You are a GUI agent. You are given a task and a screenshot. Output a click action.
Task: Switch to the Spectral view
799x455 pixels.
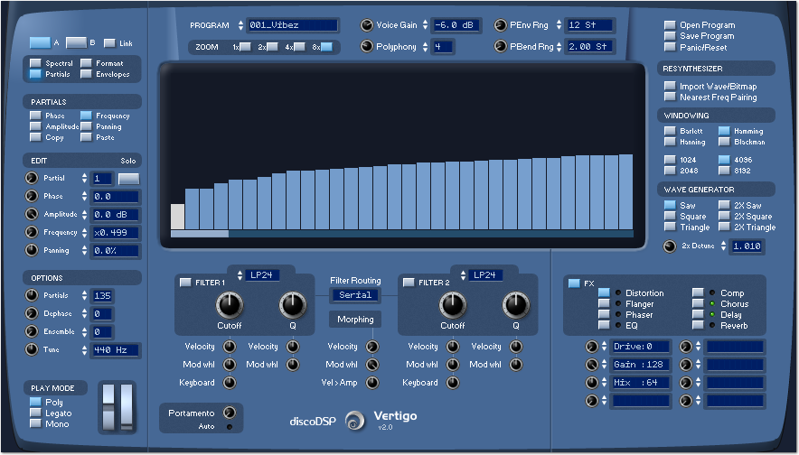35,63
